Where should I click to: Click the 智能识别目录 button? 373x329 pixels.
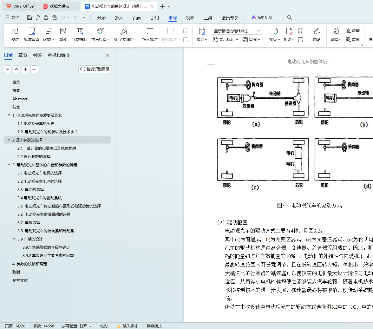pos(95,69)
